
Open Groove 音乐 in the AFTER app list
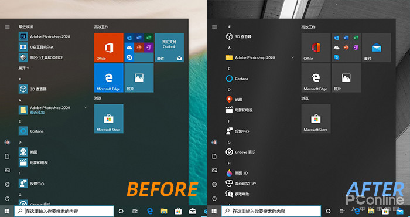click(241, 152)
